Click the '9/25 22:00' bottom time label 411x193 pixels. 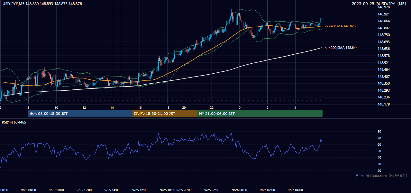(x=212, y=190)
